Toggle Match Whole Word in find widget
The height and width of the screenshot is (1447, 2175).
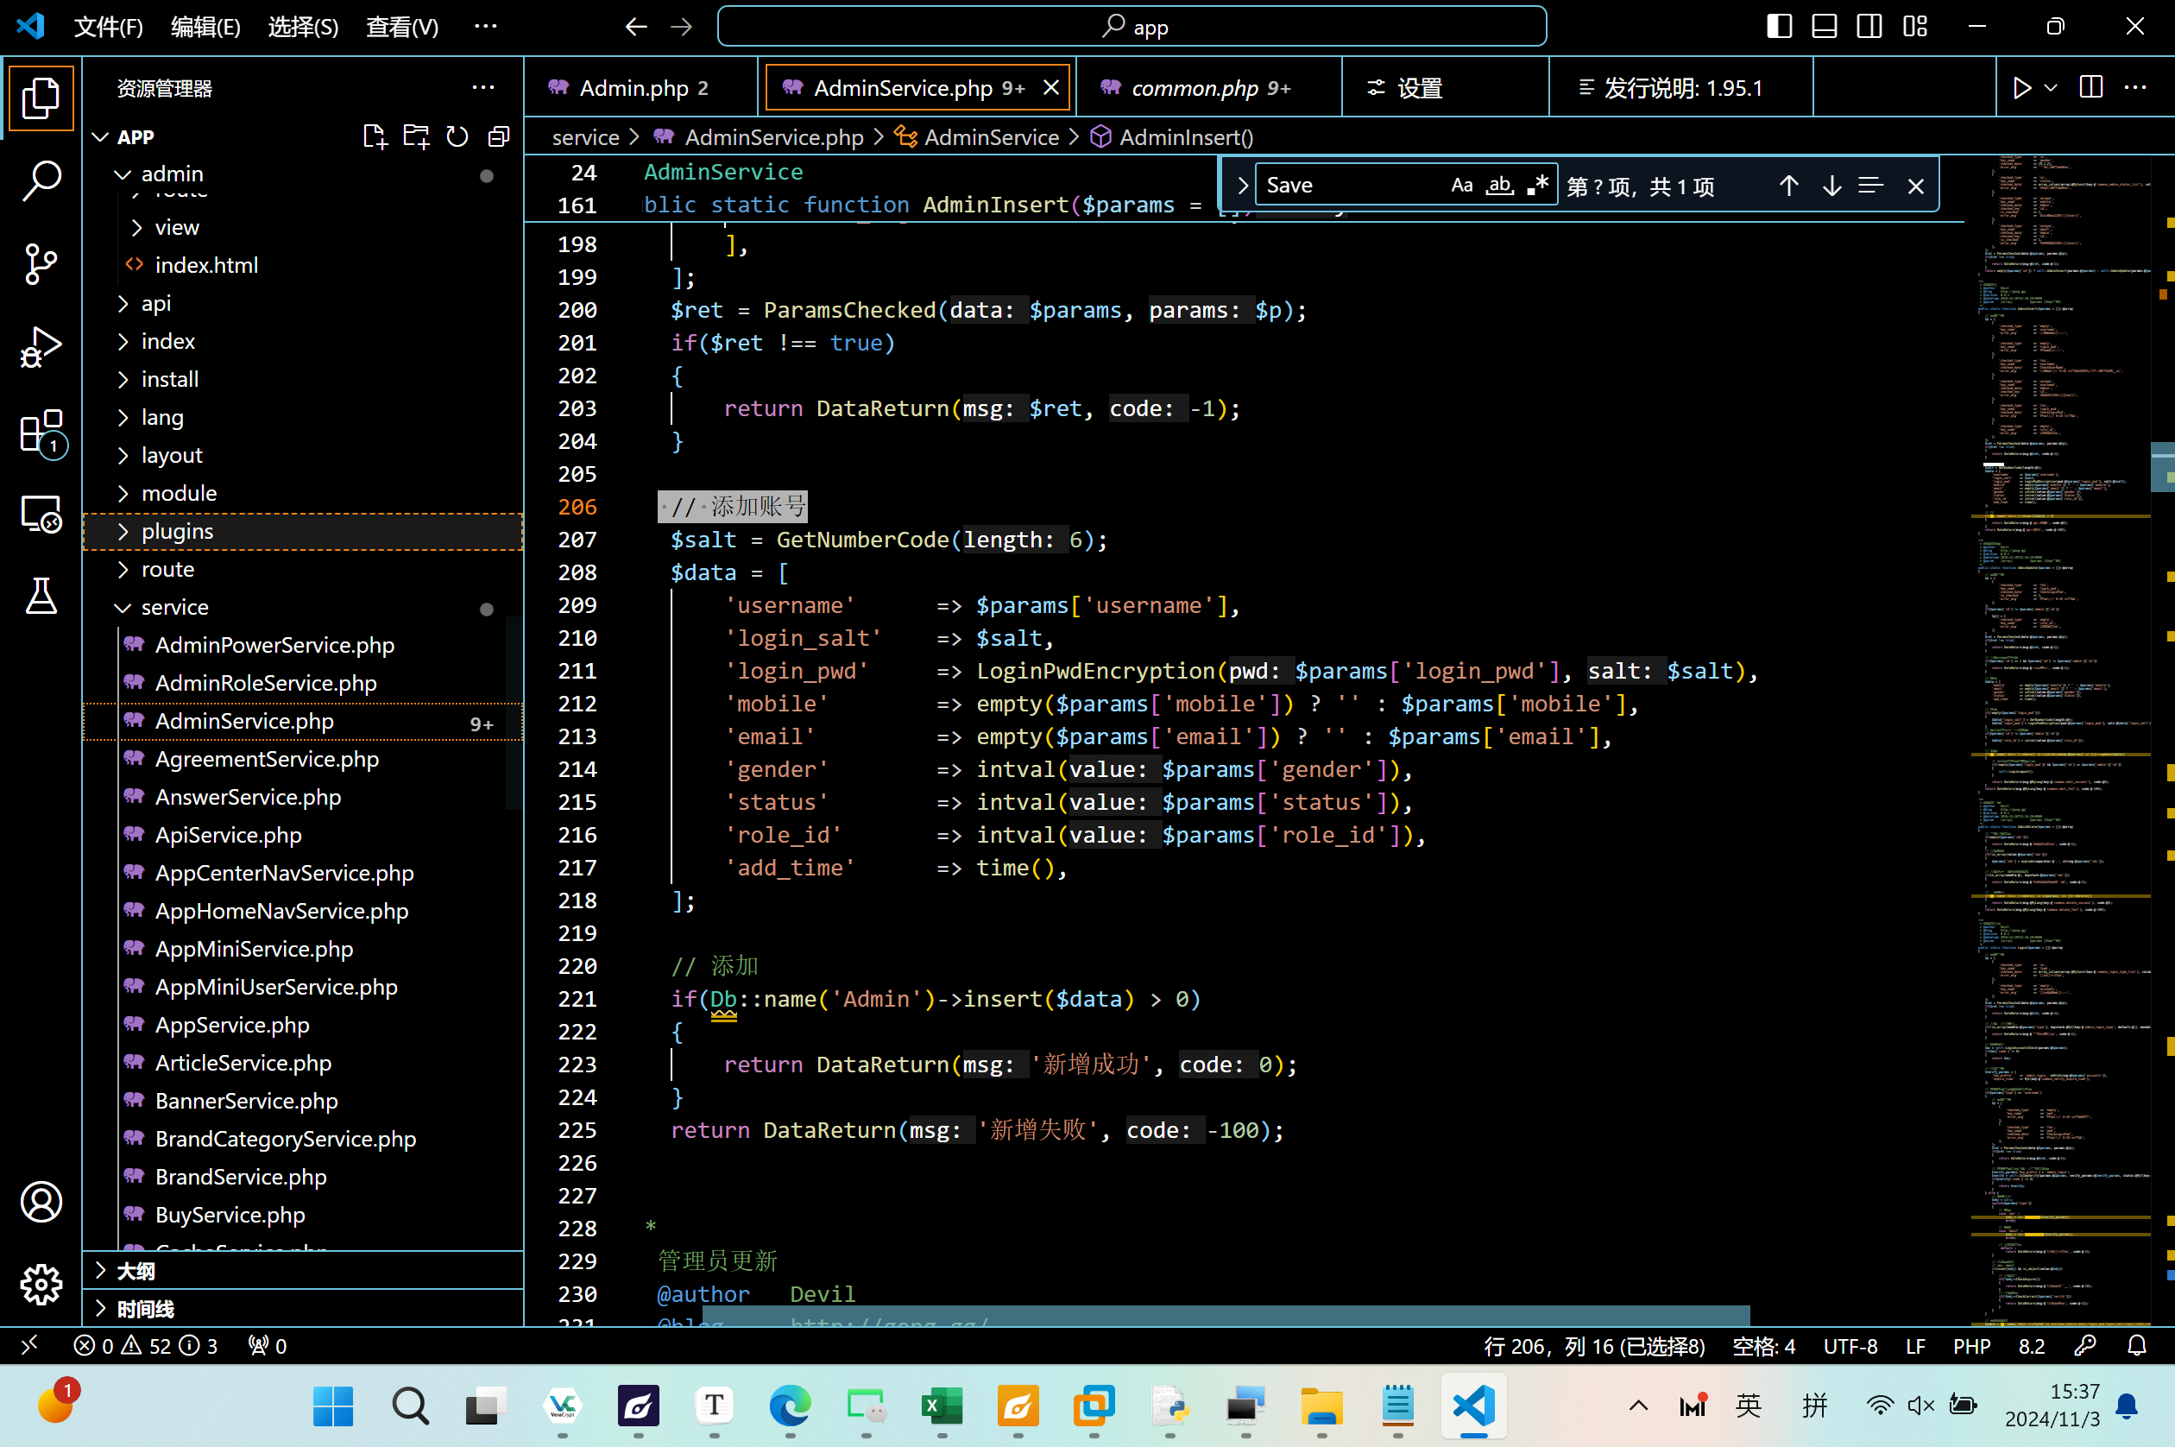pyautogui.click(x=1500, y=186)
